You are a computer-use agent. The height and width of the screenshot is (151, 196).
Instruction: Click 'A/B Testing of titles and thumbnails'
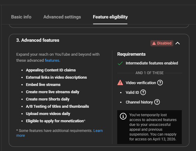(57, 107)
